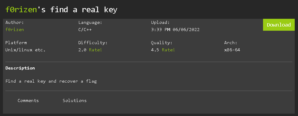Rate the difficulty via the Rate! link
298x116 pixels.
click(95, 50)
